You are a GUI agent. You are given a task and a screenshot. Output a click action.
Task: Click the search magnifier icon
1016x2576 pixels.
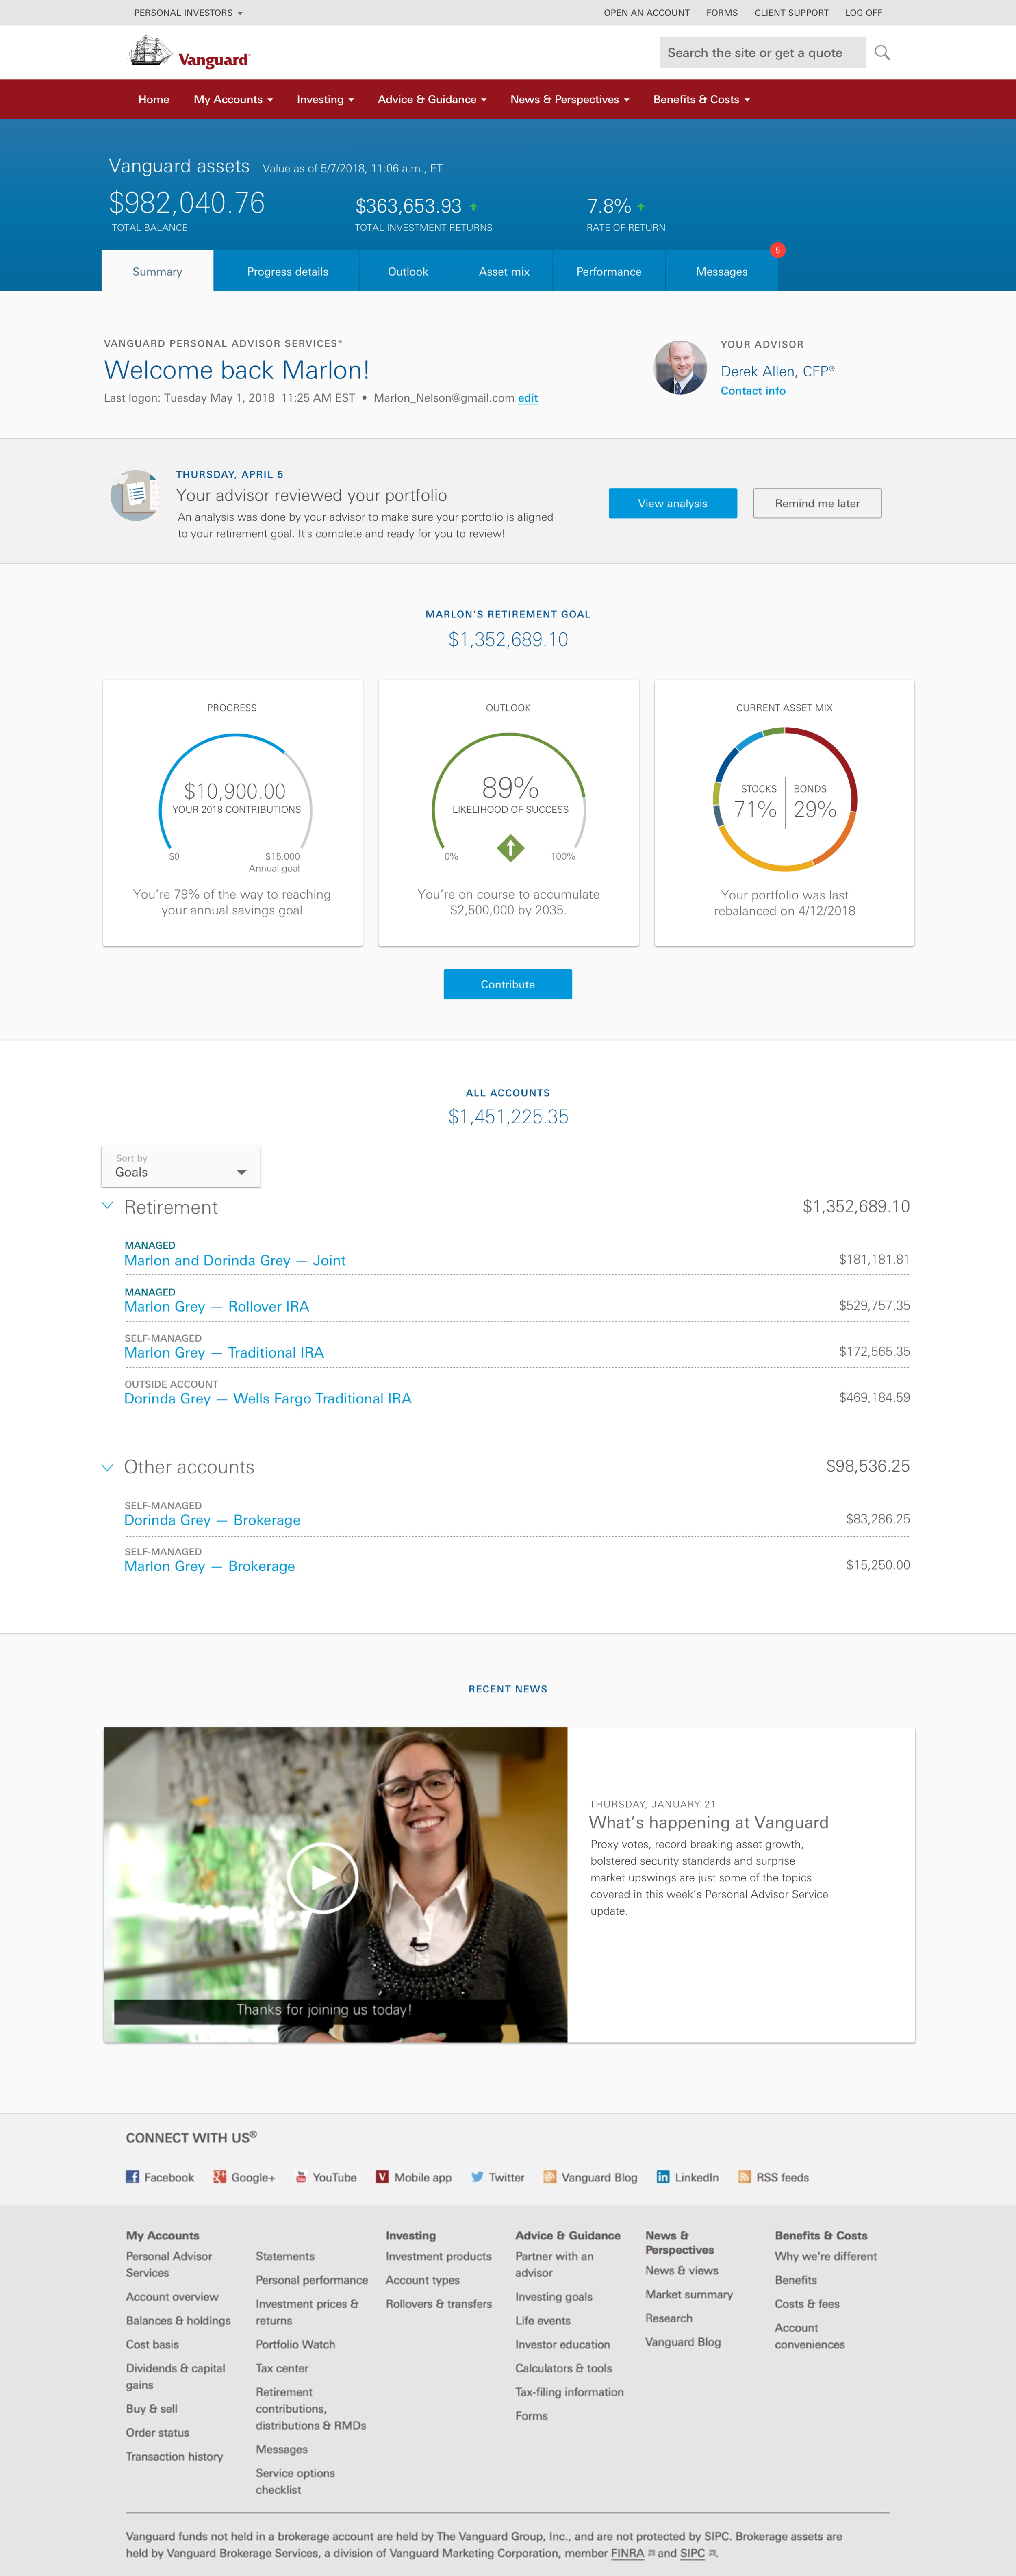[882, 52]
